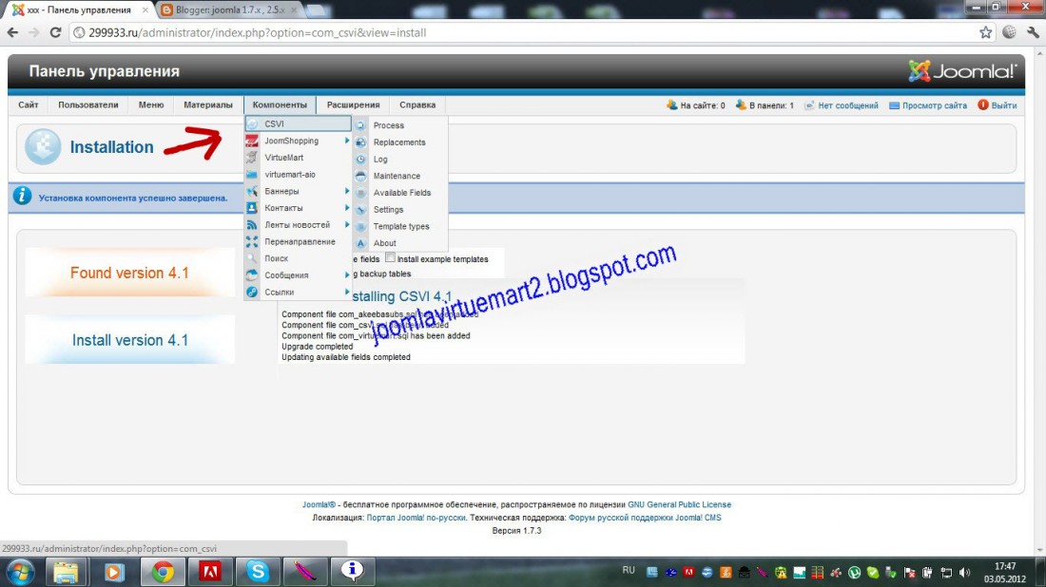Expand Сообщения submenu arrow
Viewport: 1046px width, 587px height.
coord(347,275)
